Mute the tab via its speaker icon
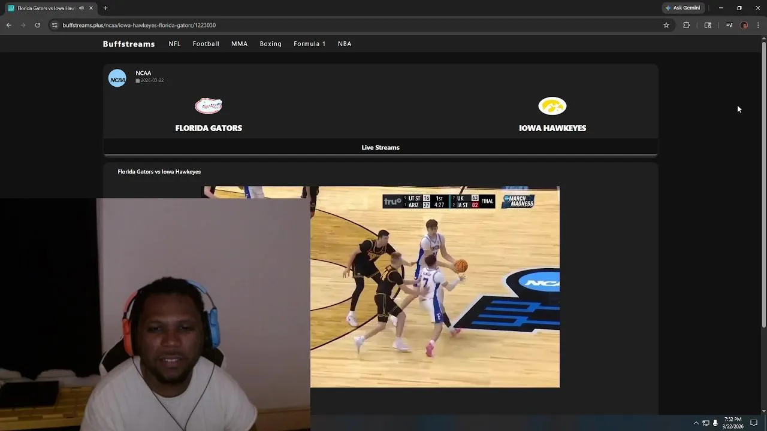This screenshot has width=767, height=431. [x=81, y=8]
